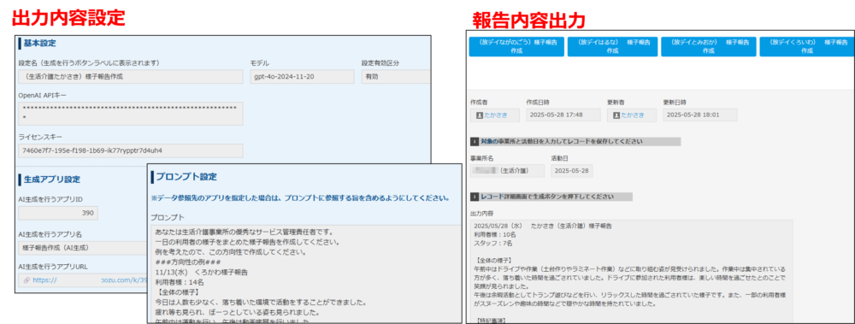Click the AI生成を行うアプリ名 label
The width and height of the screenshot is (855, 324).
tap(50, 234)
